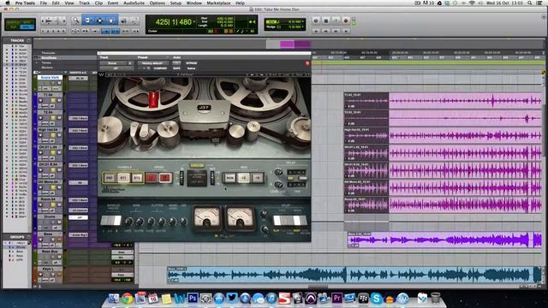Click the transport Record button

pos(346,21)
